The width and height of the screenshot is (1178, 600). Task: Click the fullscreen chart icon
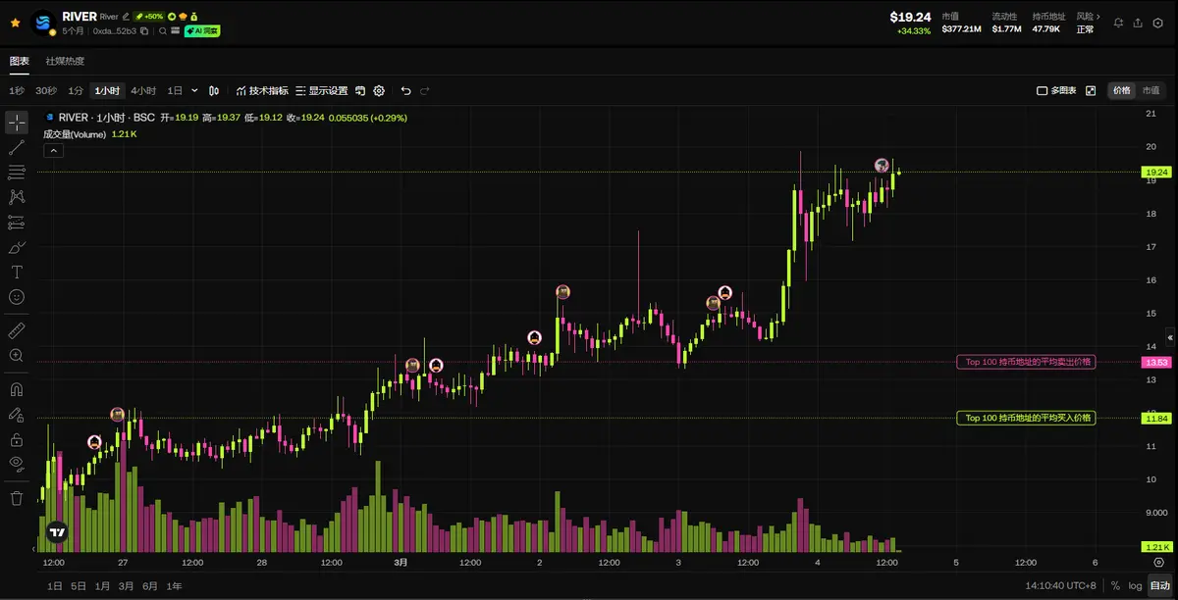(x=1091, y=90)
